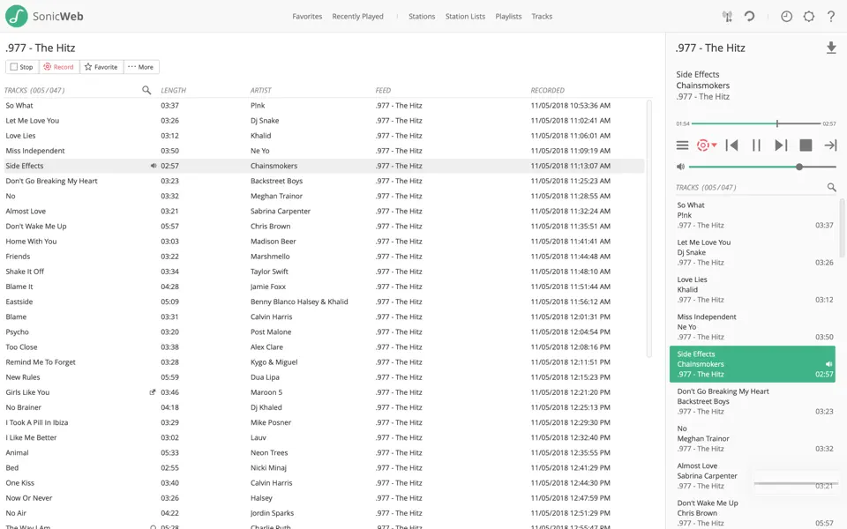
Task: Click the Record button in the toolbar
Action: pos(59,67)
